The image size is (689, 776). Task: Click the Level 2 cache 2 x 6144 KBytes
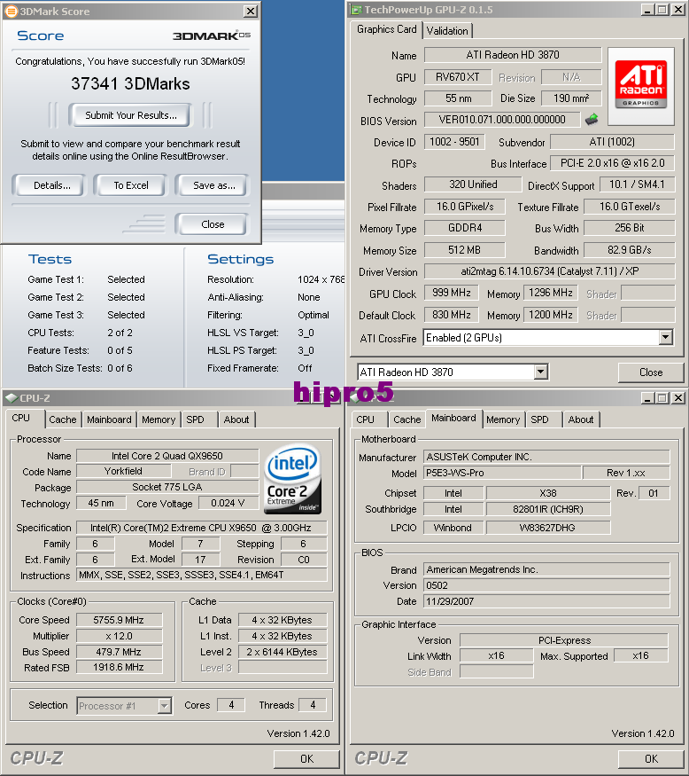(283, 652)
